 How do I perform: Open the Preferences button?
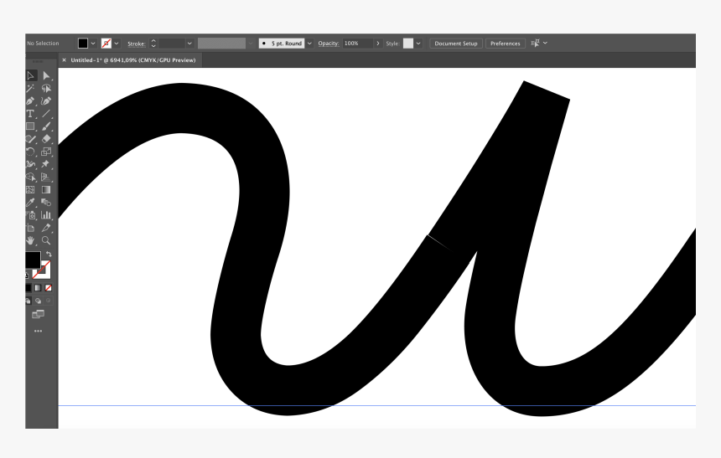pyautogui.click(x=506, y=44)
